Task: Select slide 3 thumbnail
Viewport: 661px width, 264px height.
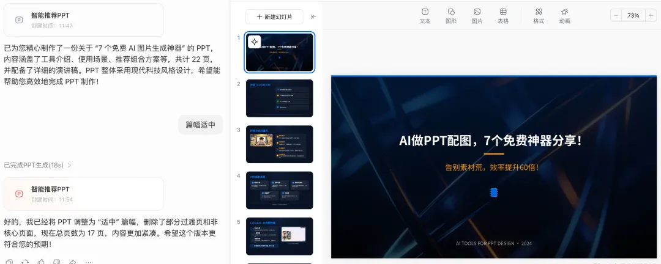Action: point(280,144)
